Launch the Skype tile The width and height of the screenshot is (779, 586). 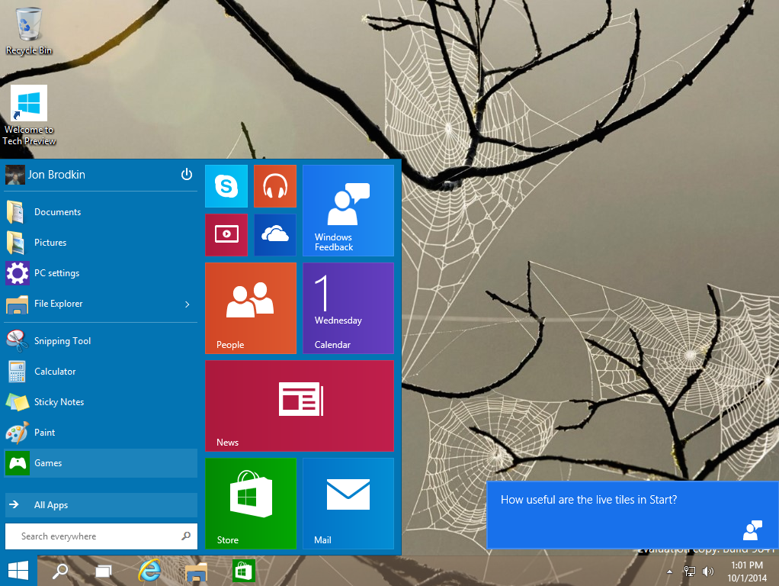click(226, 185)
